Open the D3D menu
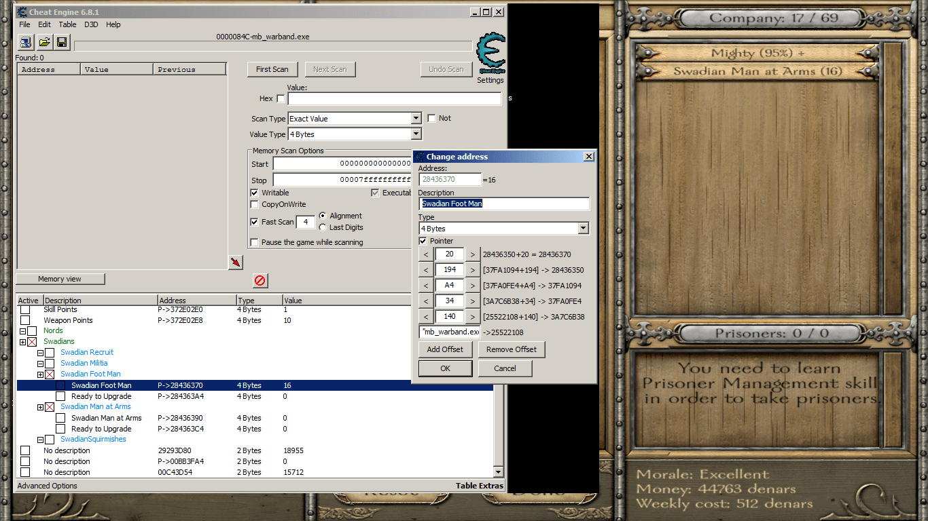The image size is (928, 521). point(90,24)
